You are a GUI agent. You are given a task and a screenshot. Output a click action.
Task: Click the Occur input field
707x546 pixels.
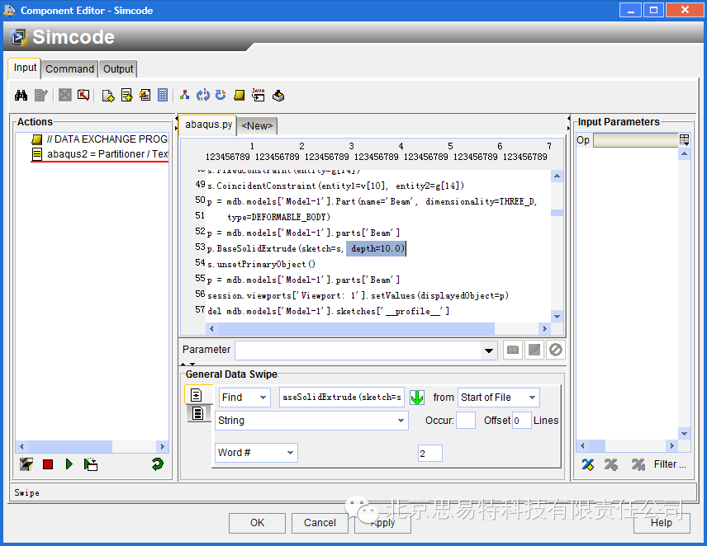pos(466,421)
